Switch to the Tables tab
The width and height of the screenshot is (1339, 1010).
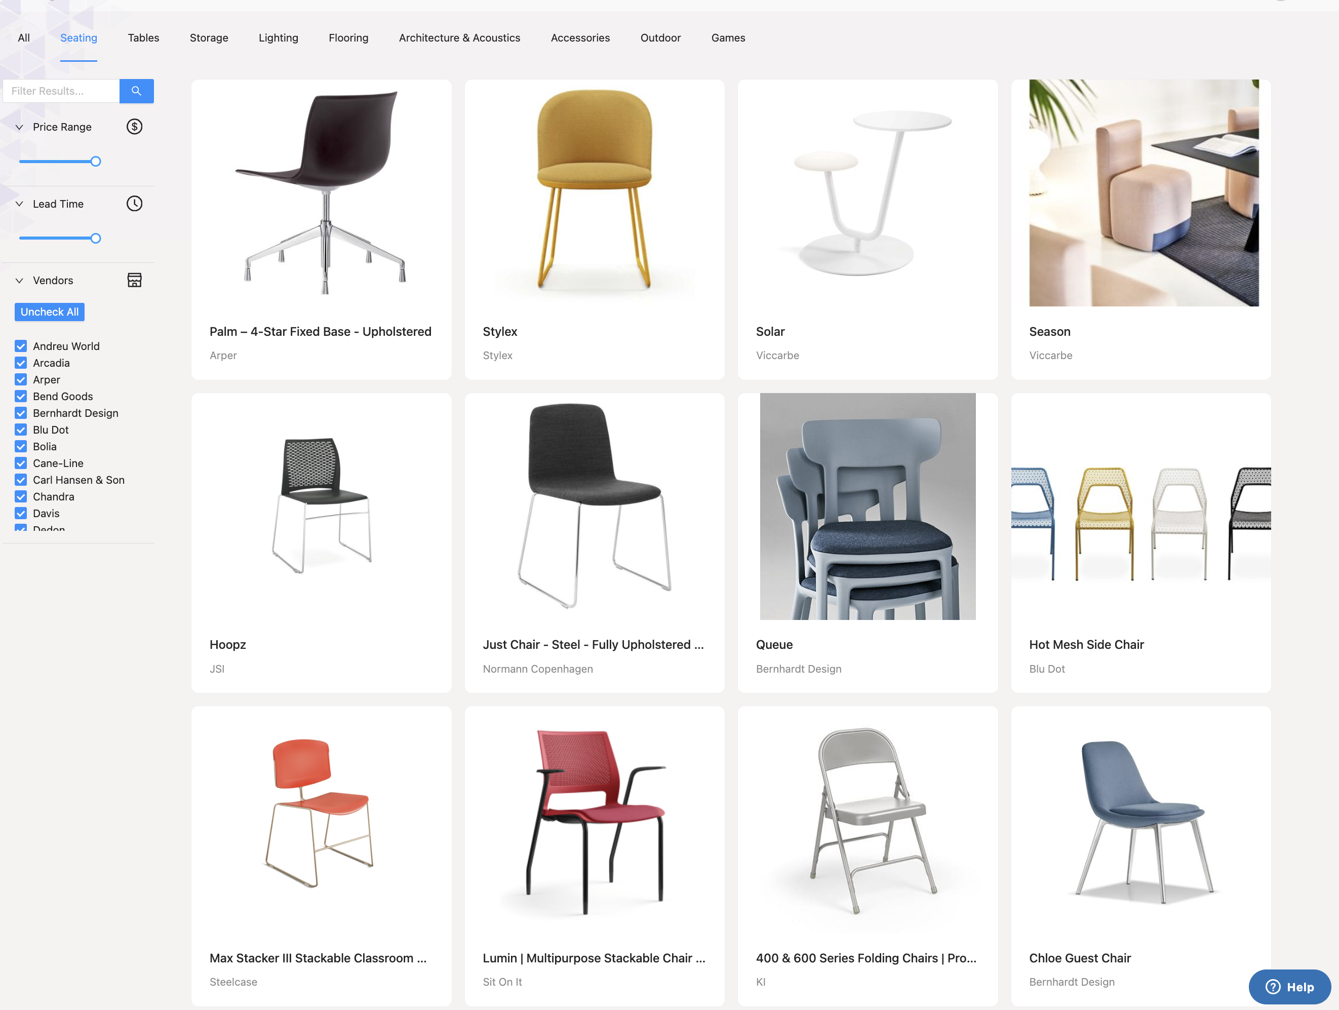point(143,37)
